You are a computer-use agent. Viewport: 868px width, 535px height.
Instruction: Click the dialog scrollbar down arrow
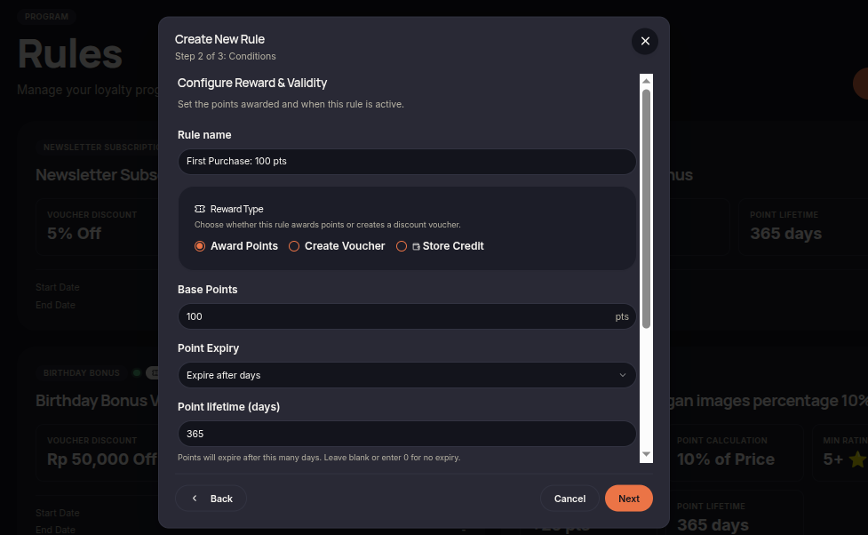646,455
